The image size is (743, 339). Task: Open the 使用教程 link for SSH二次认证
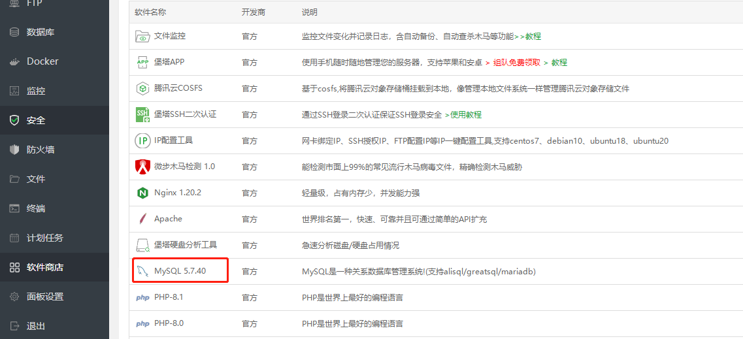(465, 114)
